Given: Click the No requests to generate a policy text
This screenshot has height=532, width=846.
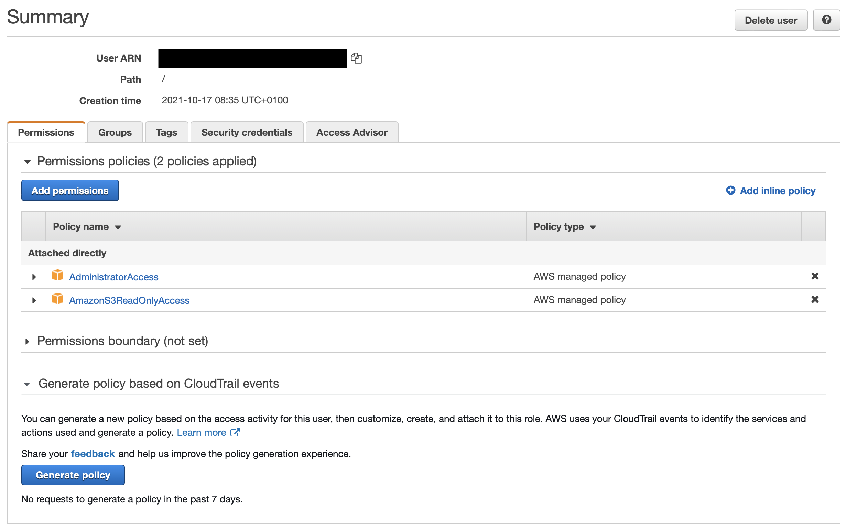Looking at the screenshot, I should point(132,499).
